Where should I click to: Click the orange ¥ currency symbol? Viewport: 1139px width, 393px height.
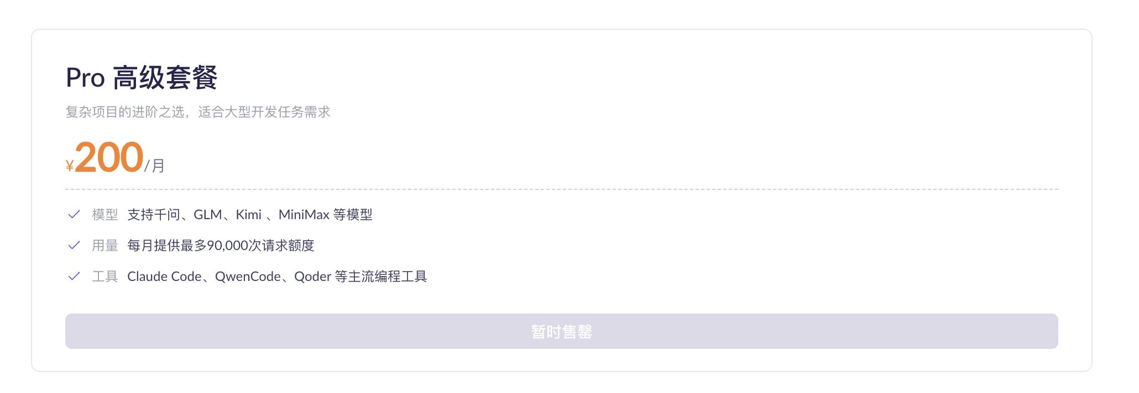(x=70, y=166)
